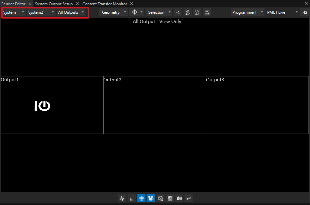Close the System Output Setup tab
The image size is (310, 205).
click(77, 4)
